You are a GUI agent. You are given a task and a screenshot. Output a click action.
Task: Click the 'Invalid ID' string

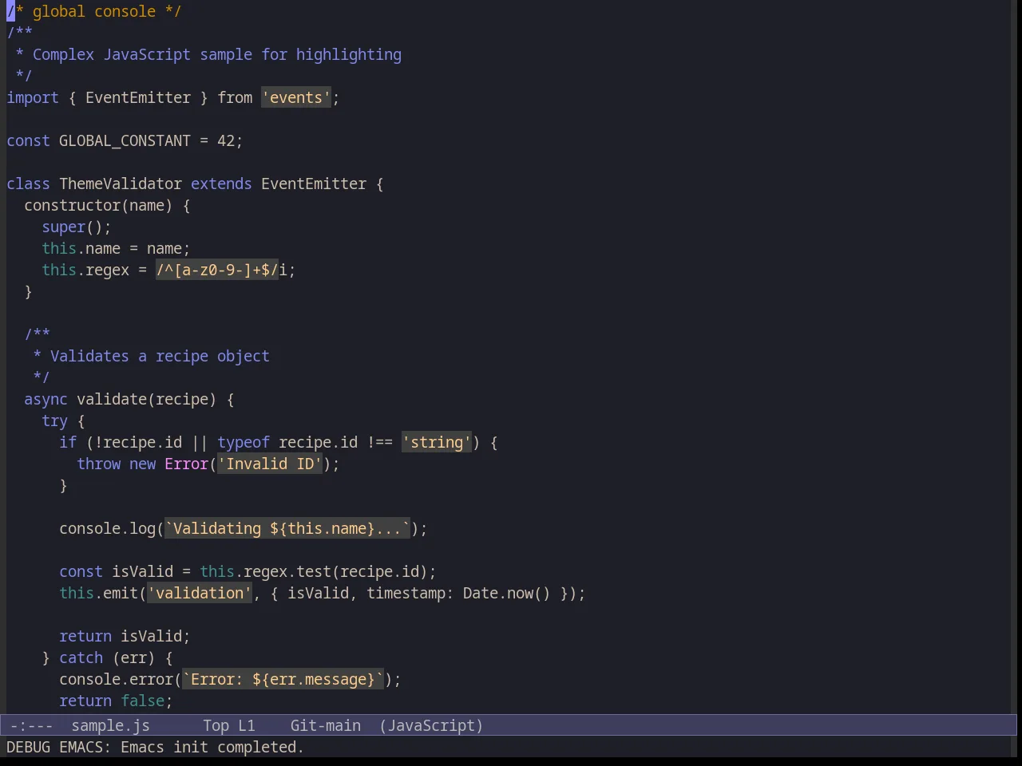(269, 464)
